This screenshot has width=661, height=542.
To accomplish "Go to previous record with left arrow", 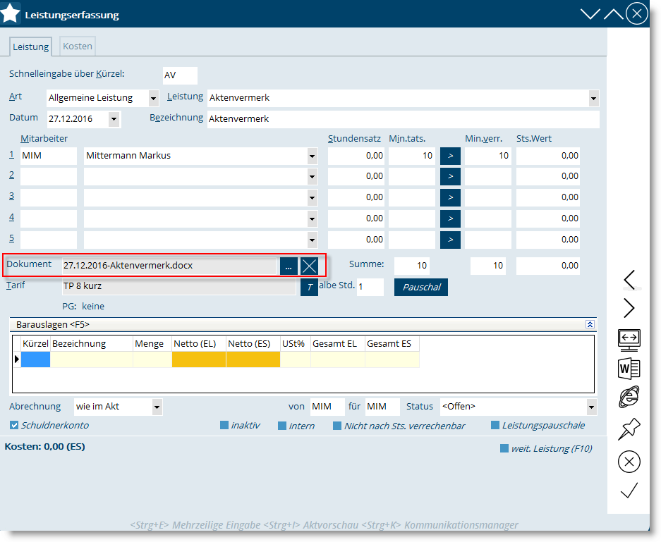I will pyautogui.click(x=629, y=280).
